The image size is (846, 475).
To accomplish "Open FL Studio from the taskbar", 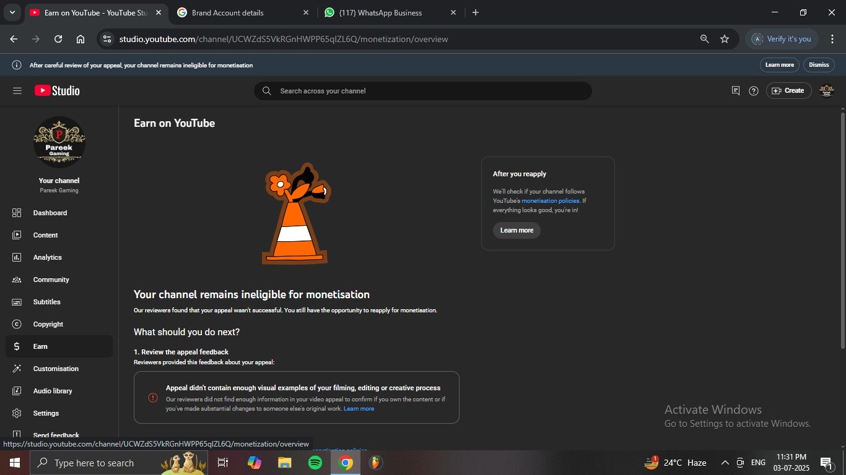I will click(x=375, y=463).
